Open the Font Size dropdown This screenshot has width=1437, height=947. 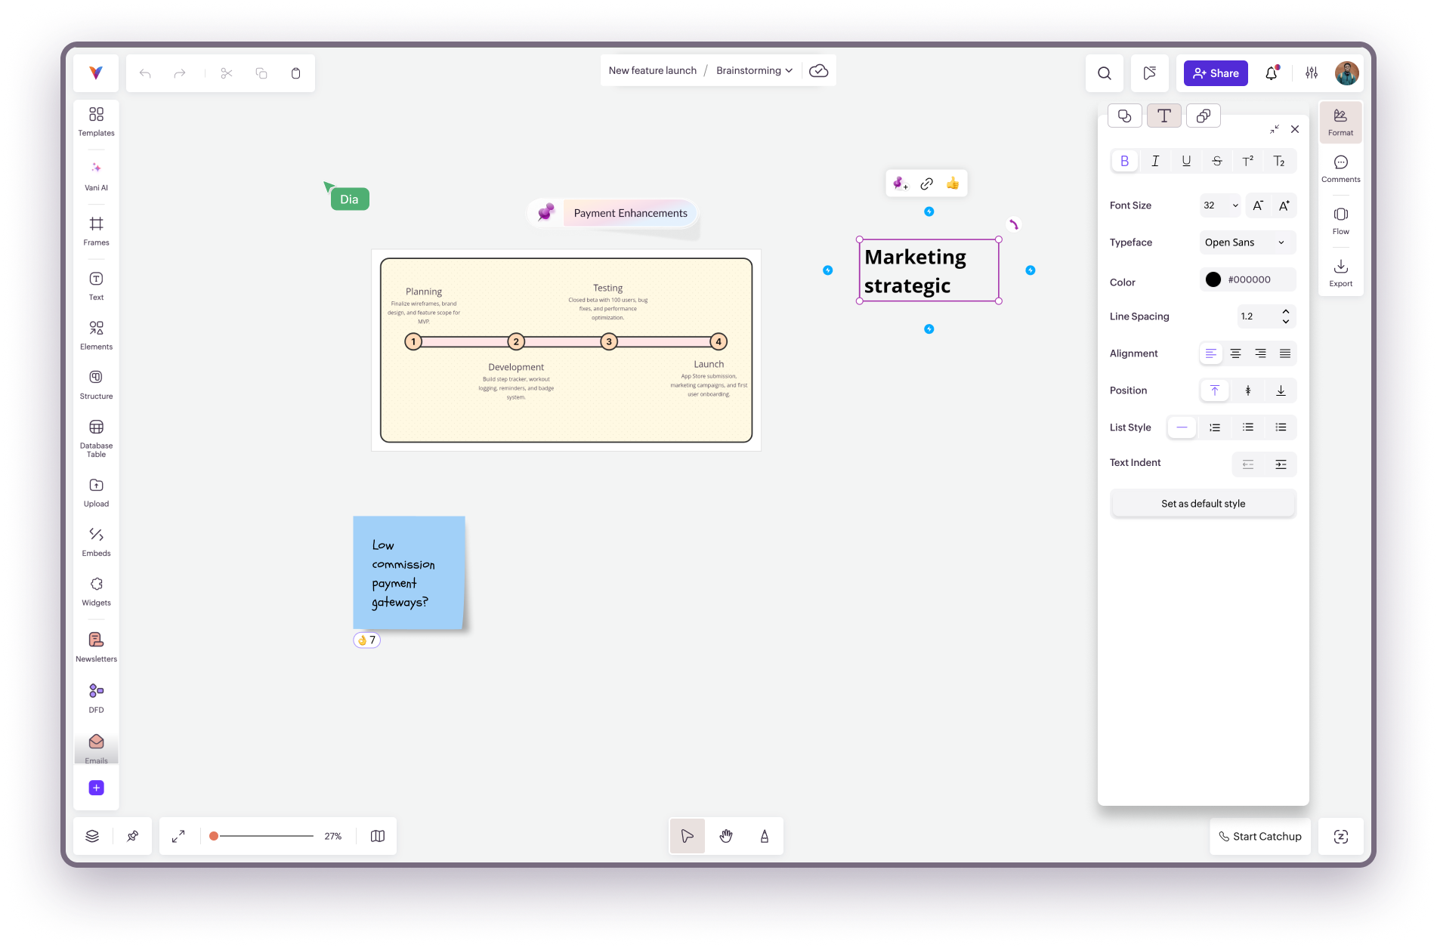pos(1220,205)
